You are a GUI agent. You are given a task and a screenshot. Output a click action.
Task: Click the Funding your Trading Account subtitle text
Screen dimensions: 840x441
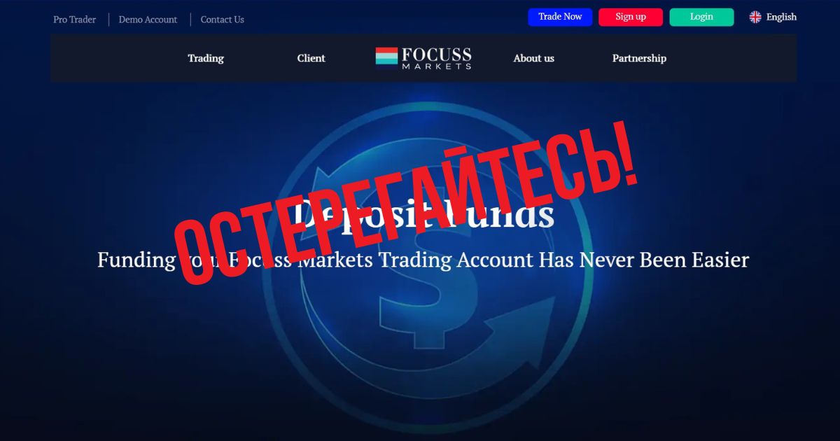[423, 260]
